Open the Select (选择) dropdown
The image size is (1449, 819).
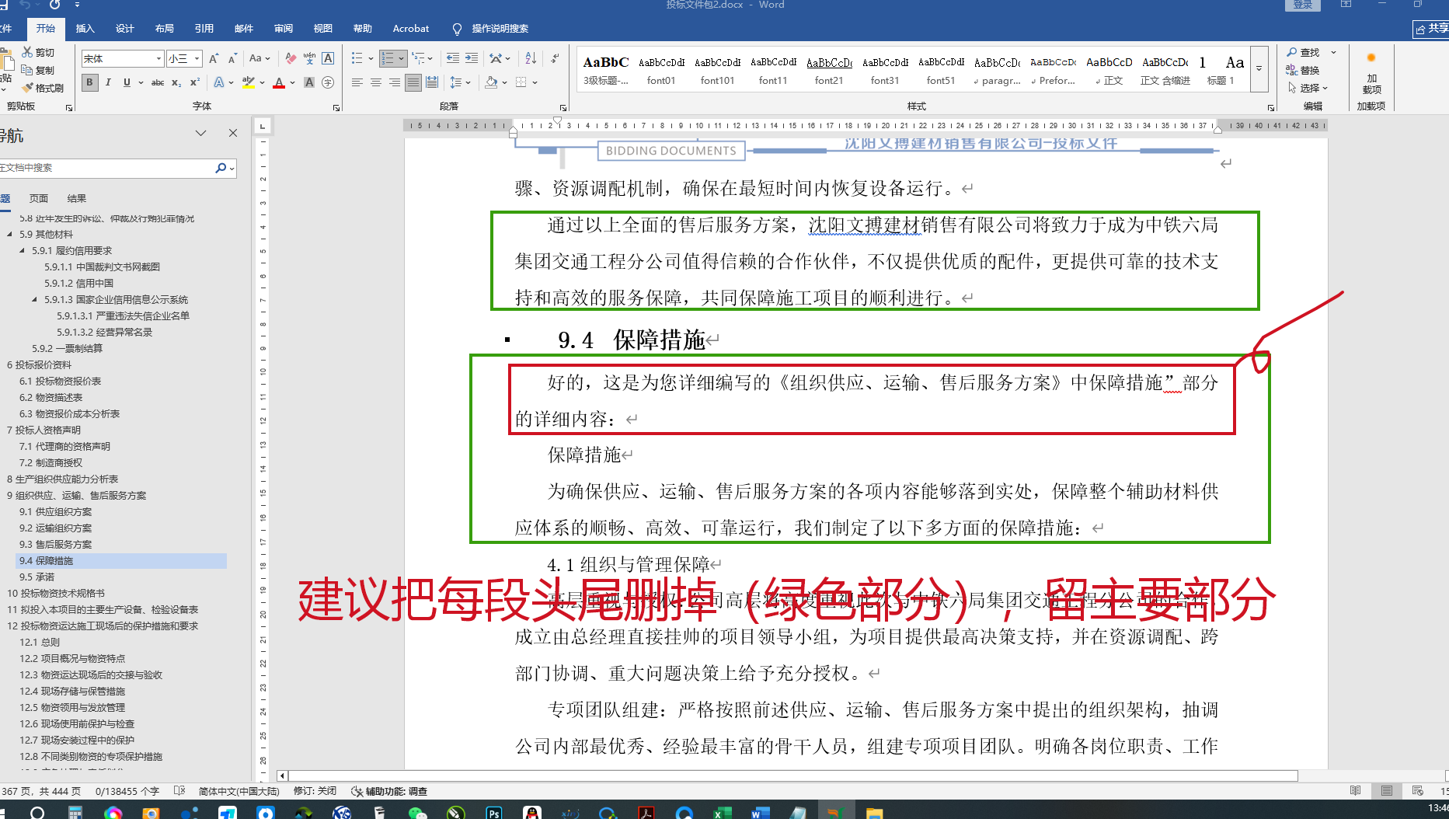[1307, 88]
